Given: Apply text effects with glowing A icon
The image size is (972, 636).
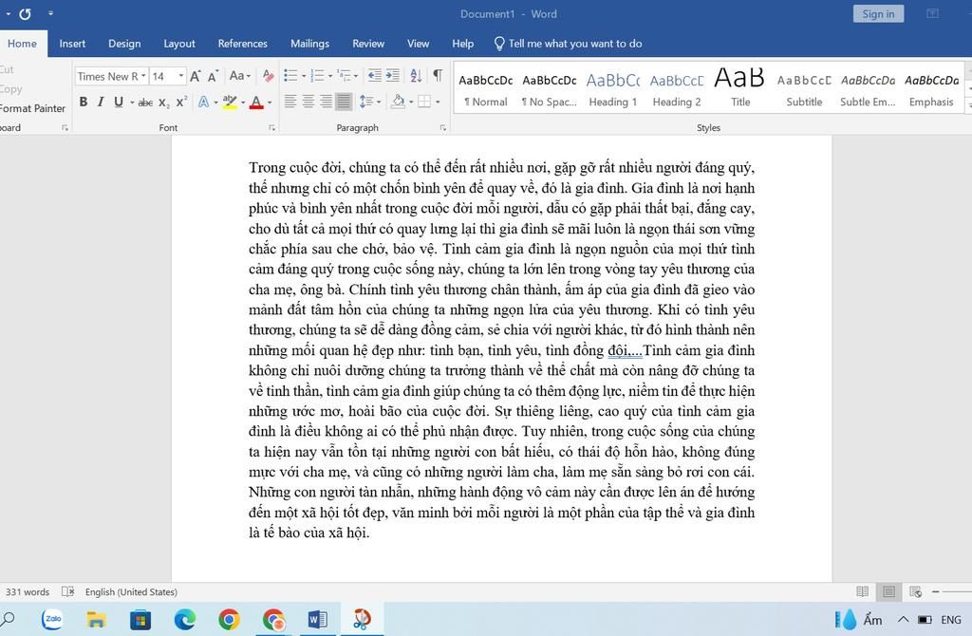Looking at the screenshot, I should [203, 102].
